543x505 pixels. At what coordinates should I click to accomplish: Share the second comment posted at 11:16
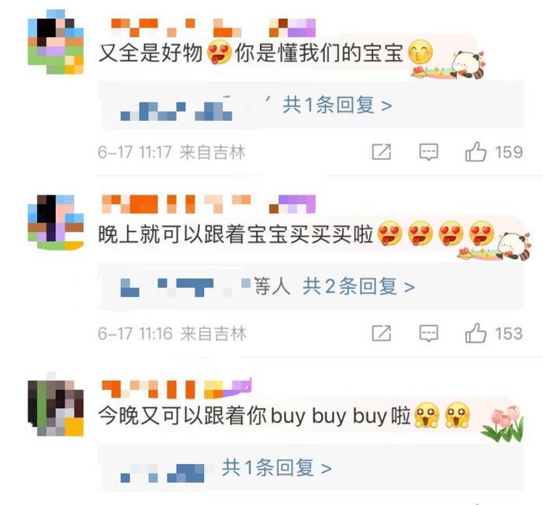click(x=382, y=334)
